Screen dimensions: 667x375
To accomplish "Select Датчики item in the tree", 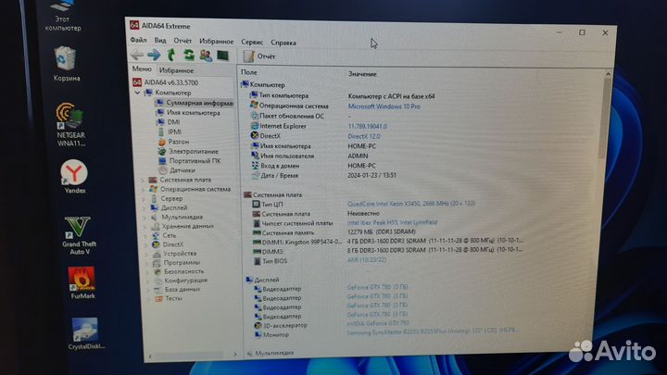I will (182, 170).
